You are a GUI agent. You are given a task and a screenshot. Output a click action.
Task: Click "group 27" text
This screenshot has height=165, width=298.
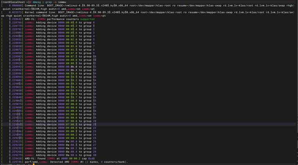tap(90, 145)
